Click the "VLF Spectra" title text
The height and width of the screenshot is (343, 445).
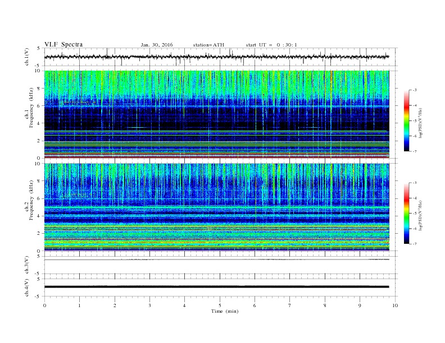point(63,44)
